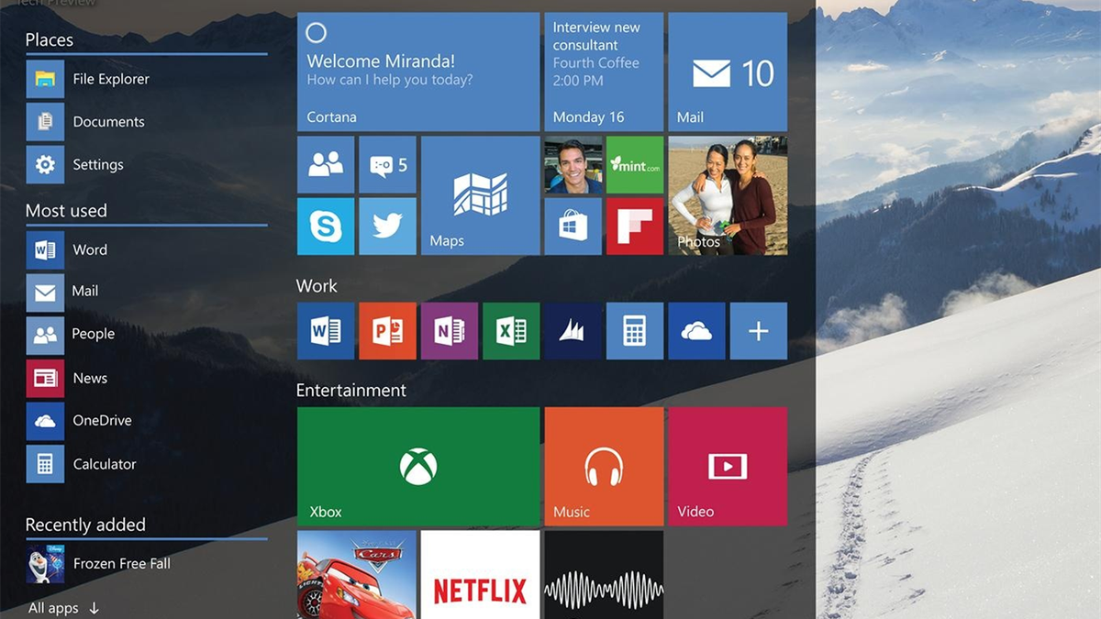The width and height of the screenshot is (1101, 619).
Task: Launch PowerPoint tile in Work group
Action: [387, 331]
